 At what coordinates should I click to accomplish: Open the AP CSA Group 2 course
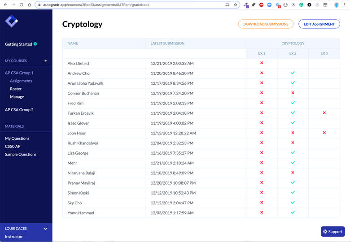pyautogui.click(x=19, y=110)
